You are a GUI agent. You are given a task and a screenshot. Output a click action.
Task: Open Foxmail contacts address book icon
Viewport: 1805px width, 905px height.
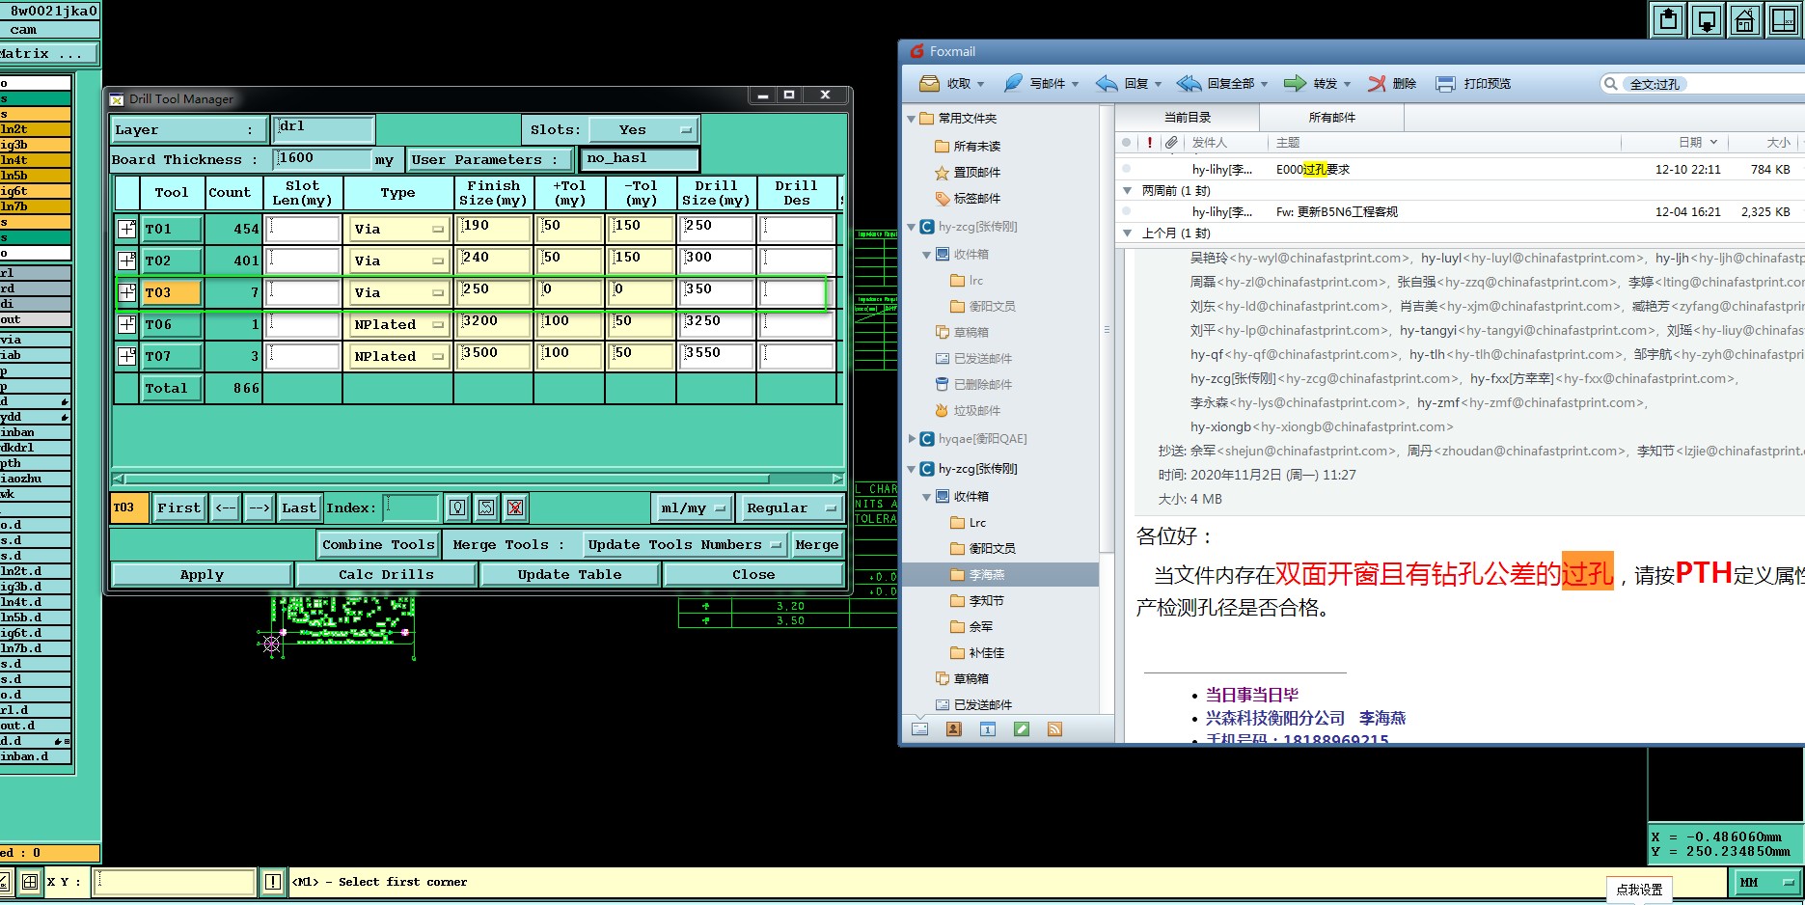point(953,729)
